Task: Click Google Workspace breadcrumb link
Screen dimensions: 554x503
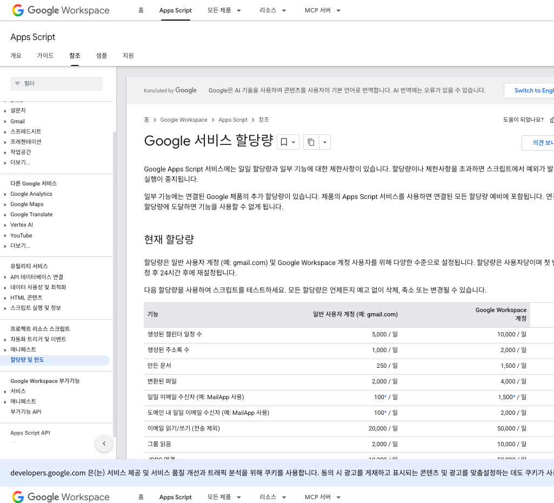Action: pos(184,120)
